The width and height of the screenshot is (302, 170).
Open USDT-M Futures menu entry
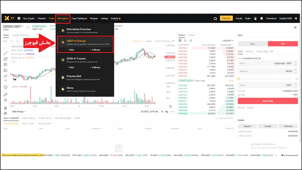pos(85,42)
